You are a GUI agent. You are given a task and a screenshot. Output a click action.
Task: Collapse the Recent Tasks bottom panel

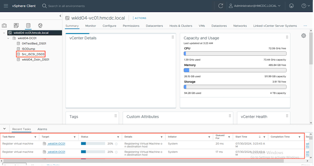[4, 129]
